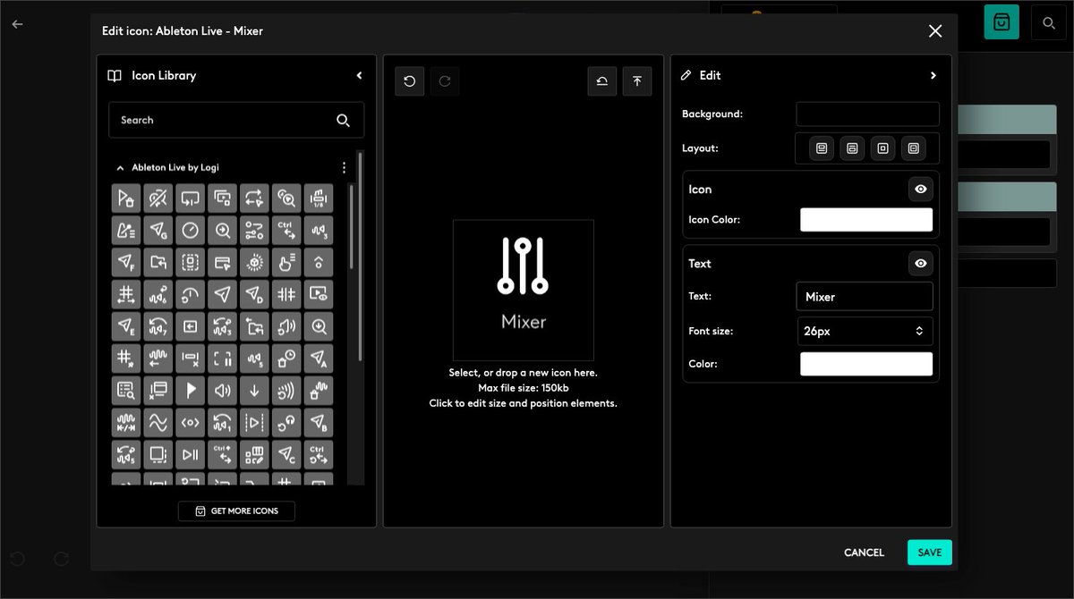The image size is (1074, 599).
Task: Close the Edit icon dialog
Action: click(x=935, y=31)
